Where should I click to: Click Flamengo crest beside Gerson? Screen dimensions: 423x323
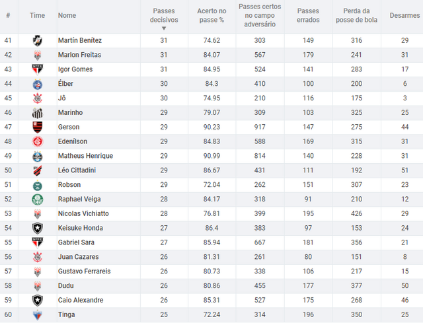(38, 127)
